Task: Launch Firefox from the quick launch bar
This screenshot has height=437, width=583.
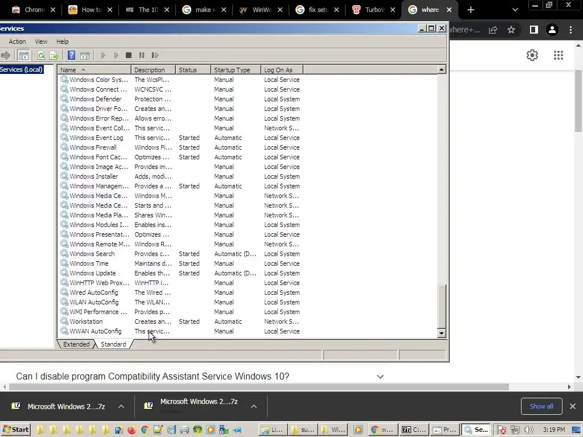Action: click(132, 430)
